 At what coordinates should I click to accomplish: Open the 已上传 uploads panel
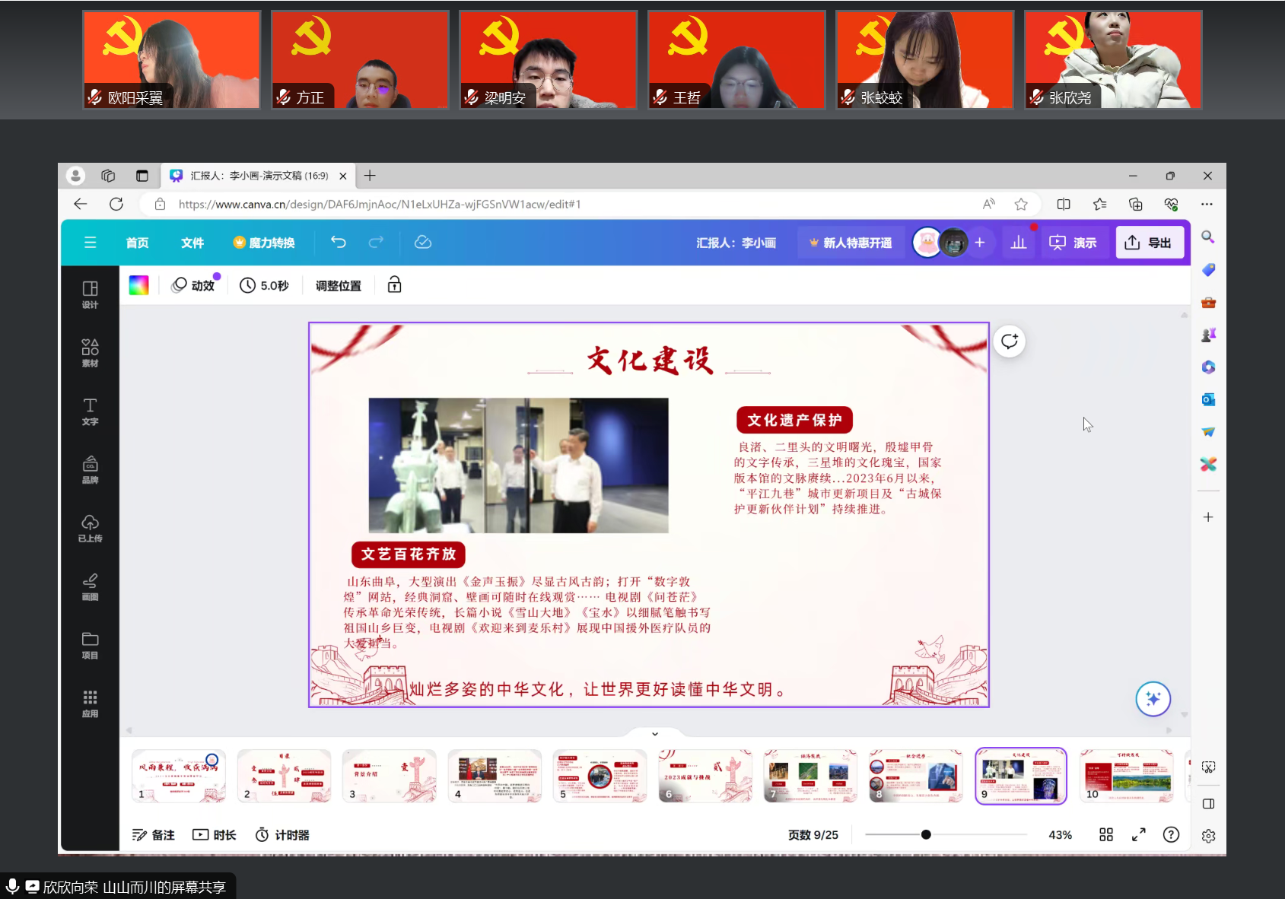[89, 528]
